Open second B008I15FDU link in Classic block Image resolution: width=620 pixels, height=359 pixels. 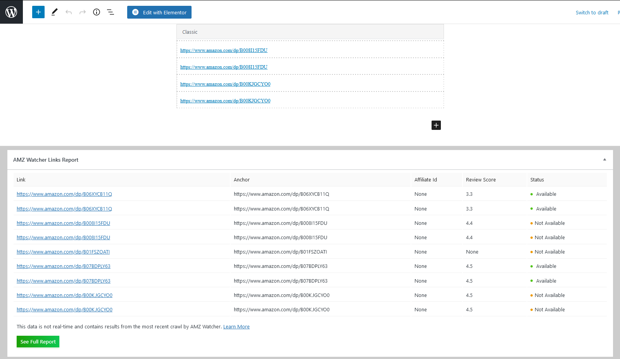[x=224, y=67]
